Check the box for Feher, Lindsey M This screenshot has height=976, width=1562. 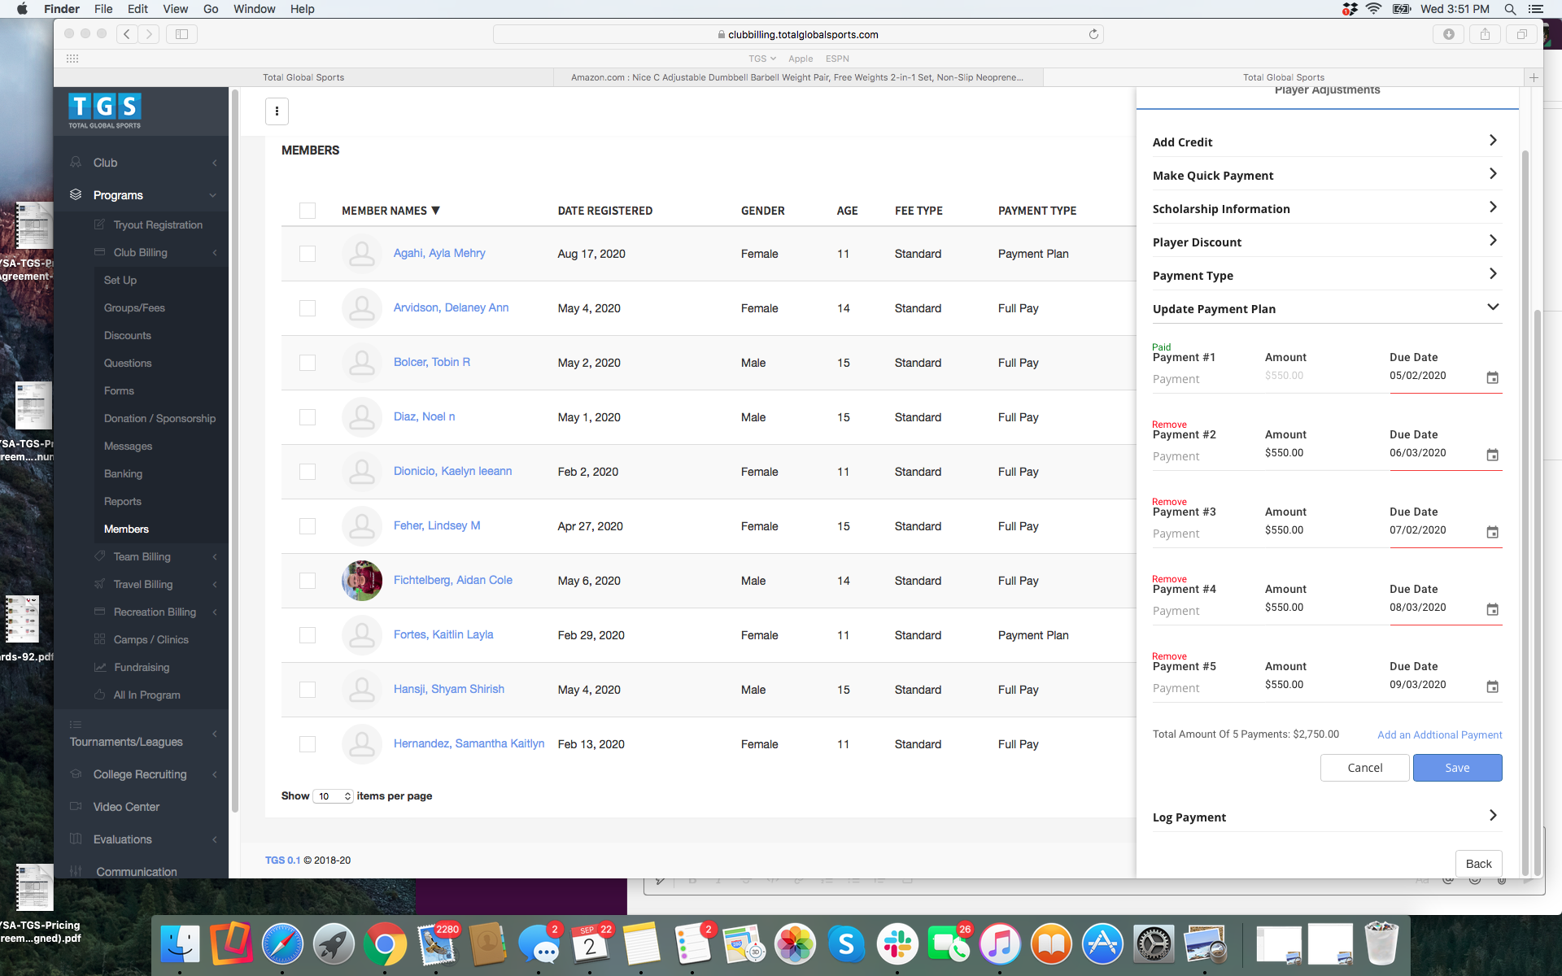tap(308, 526)
